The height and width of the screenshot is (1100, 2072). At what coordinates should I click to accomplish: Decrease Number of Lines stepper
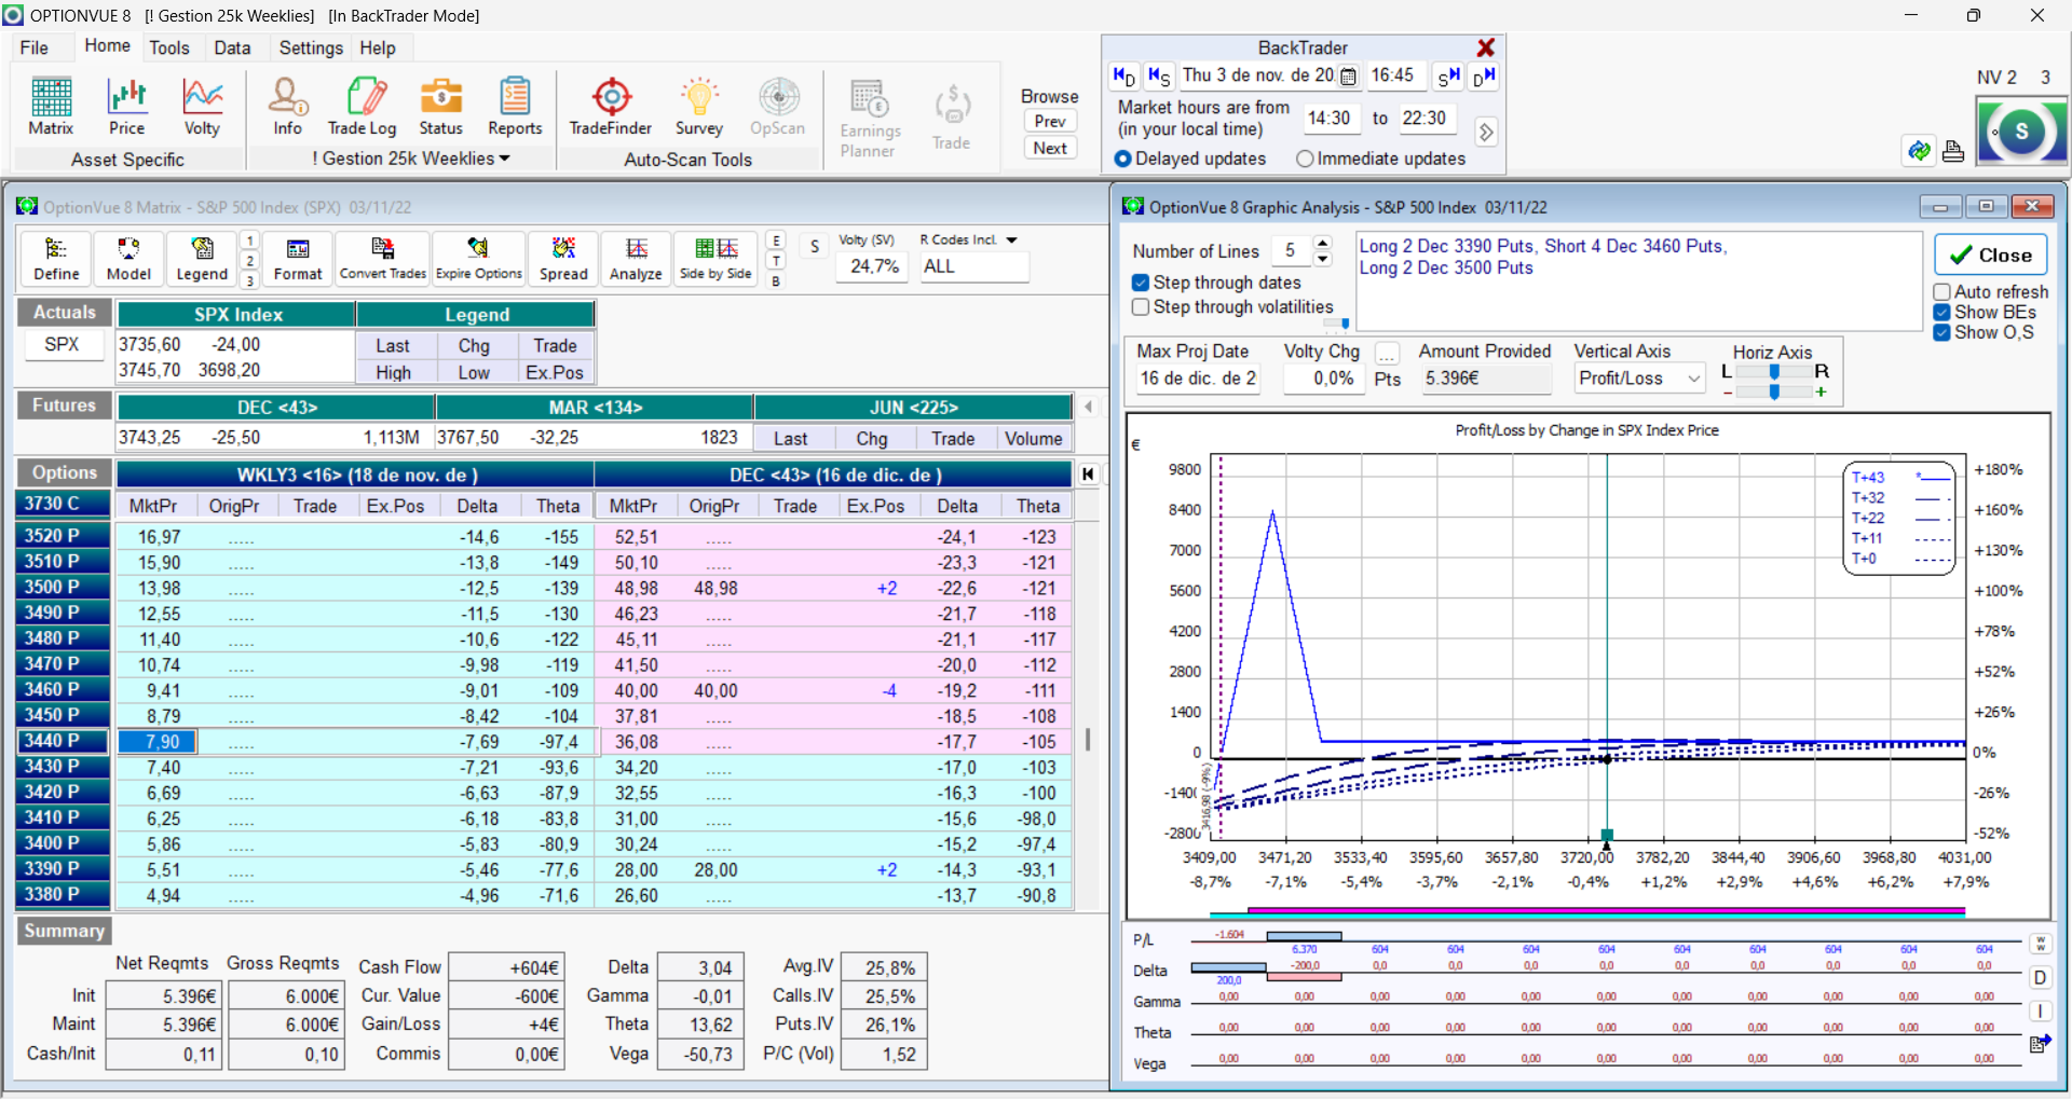(1322, 259)
